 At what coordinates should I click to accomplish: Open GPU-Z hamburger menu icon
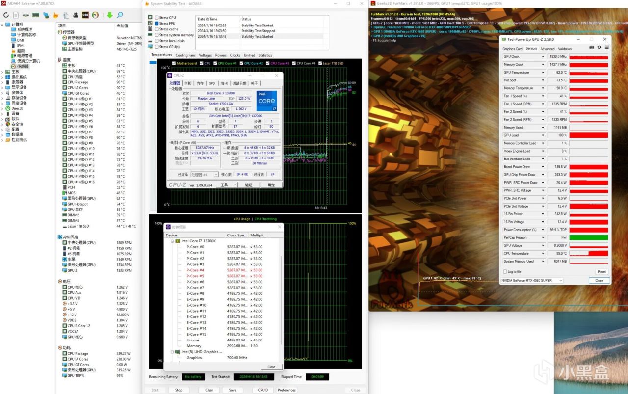tap(606, 48)
